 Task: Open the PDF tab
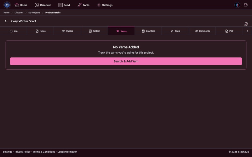pos(229,31)
